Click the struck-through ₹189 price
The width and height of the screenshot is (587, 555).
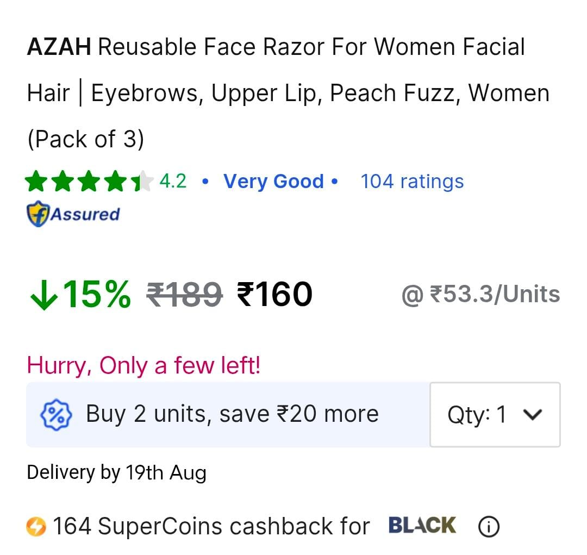pyautogui.click(x=185, y=295)
